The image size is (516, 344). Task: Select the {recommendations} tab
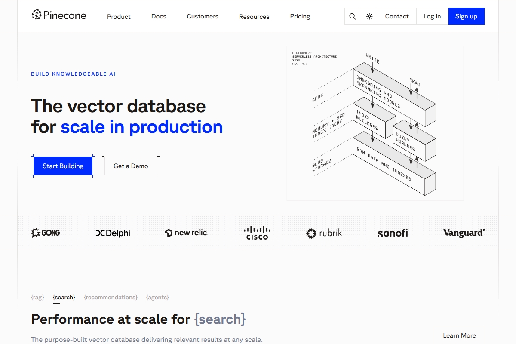pos(111,297)
